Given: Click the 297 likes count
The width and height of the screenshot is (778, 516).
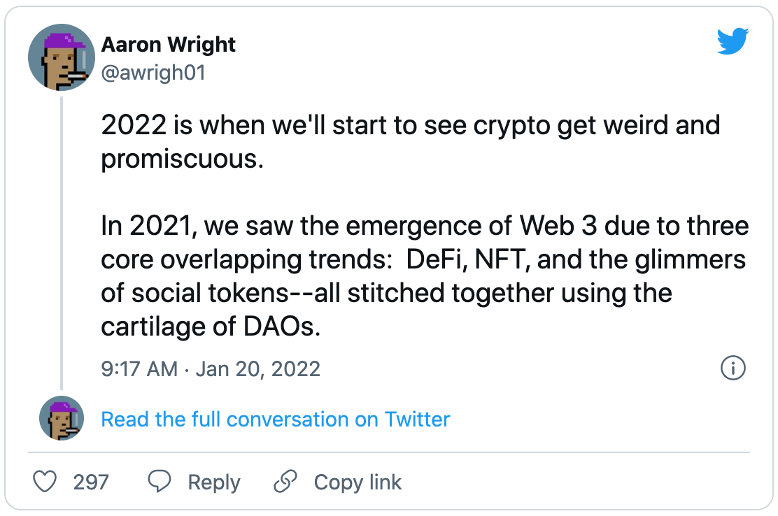Looking at the screenshot, I should coord(91,482).
